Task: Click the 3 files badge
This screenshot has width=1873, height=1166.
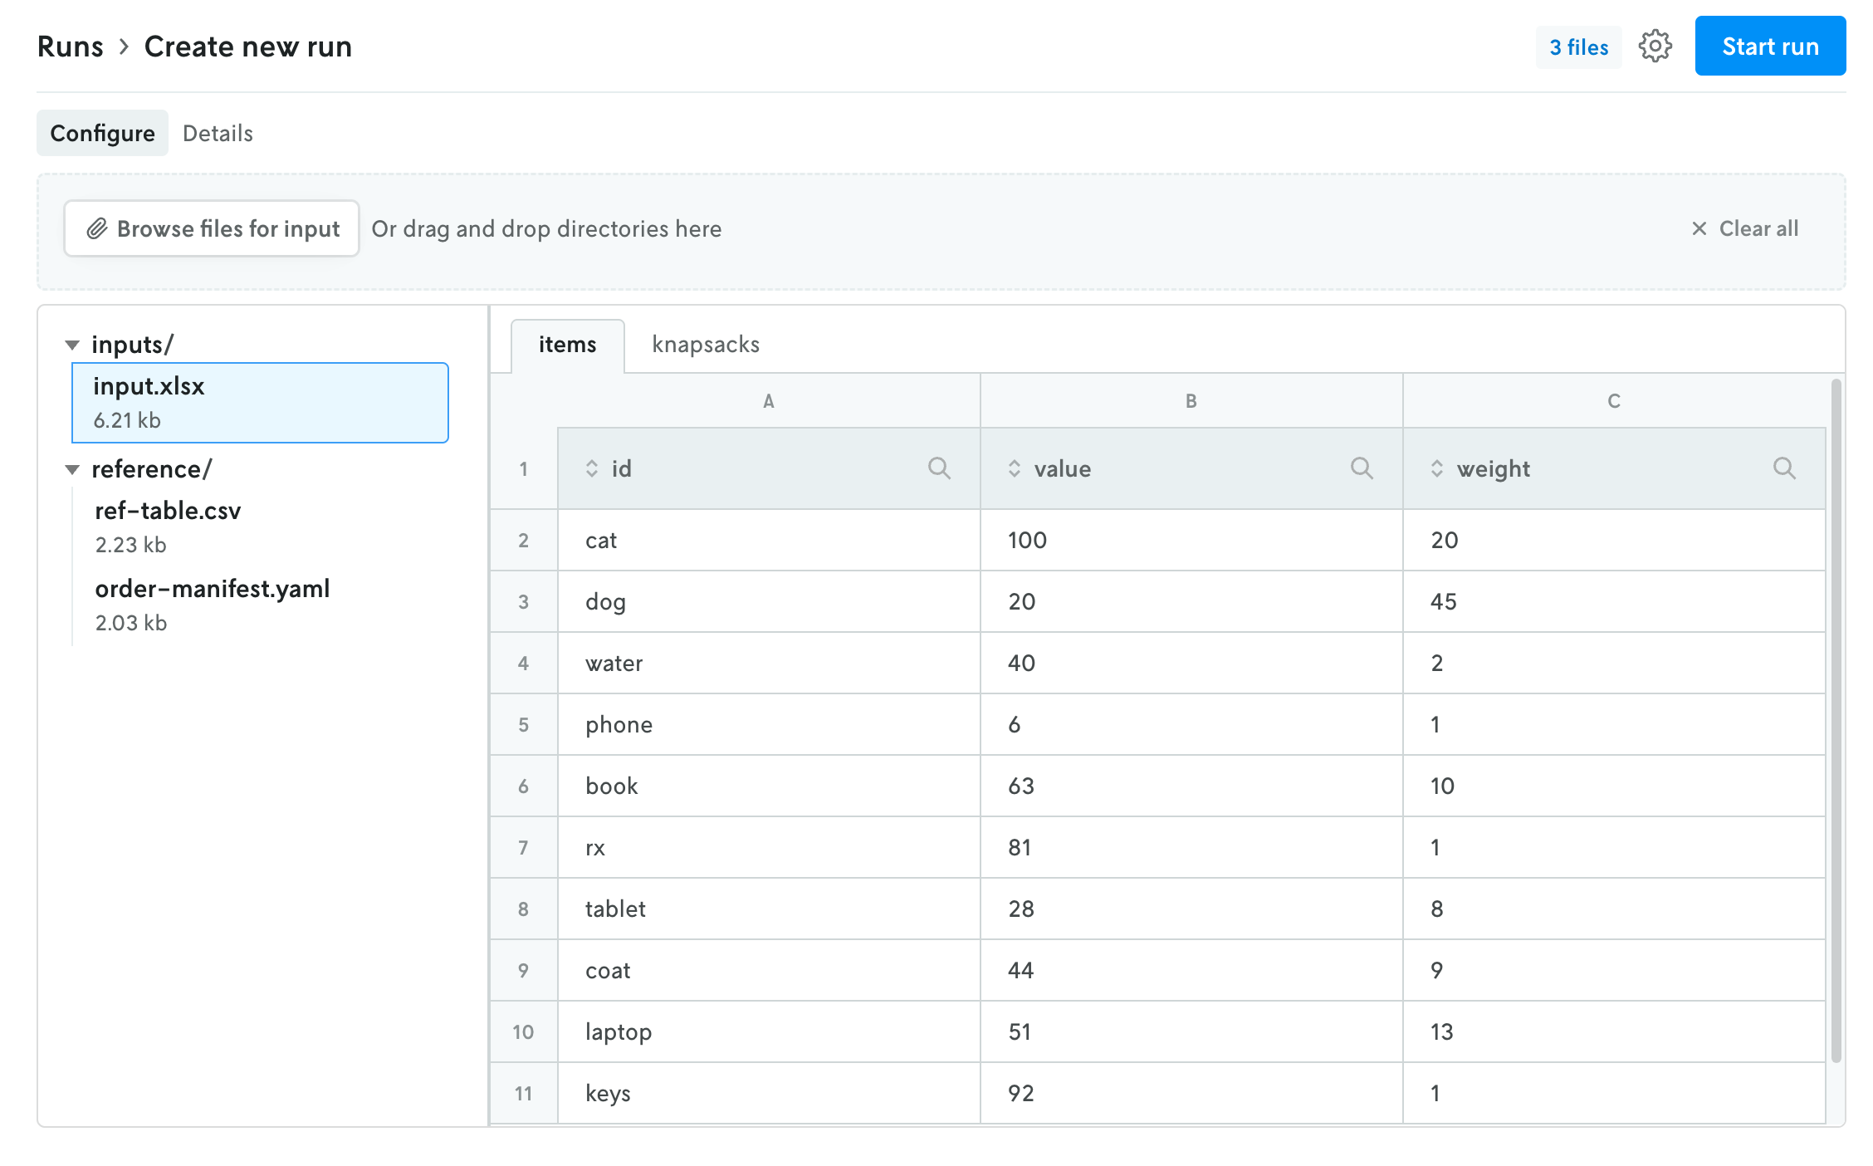Action: click(1577, 47)
